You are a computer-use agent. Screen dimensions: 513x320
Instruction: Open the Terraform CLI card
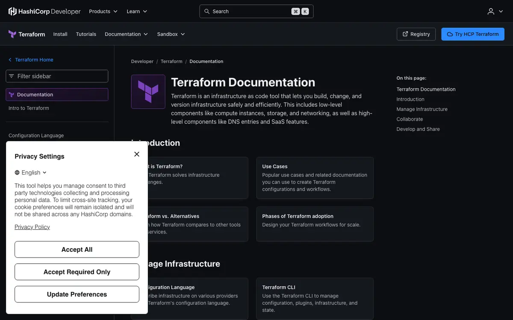(315, 299)
